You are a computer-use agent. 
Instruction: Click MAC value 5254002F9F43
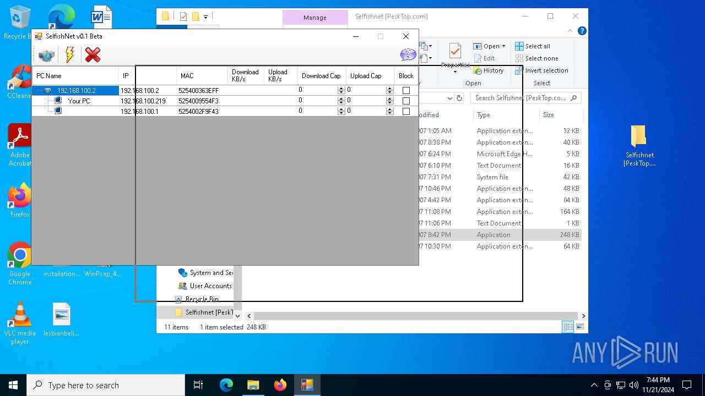tap(198, 112)
